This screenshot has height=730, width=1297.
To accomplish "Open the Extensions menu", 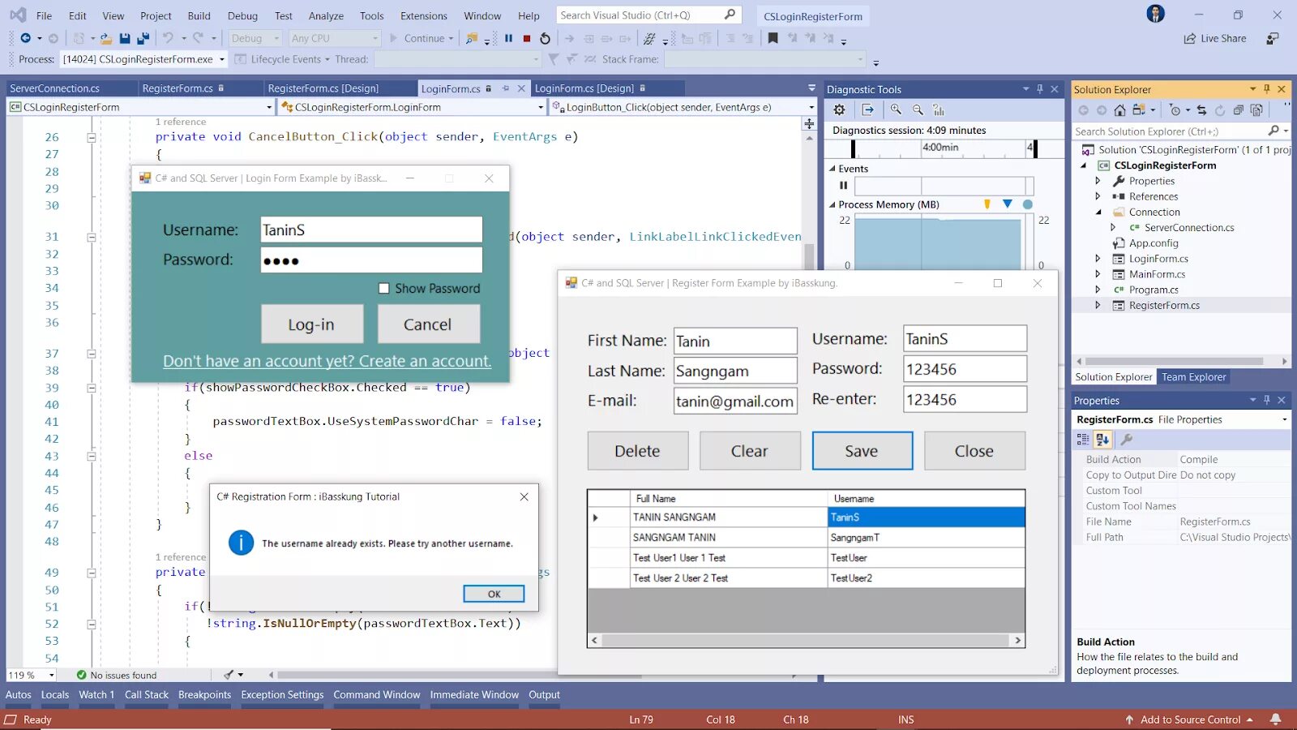I will 423,15.
